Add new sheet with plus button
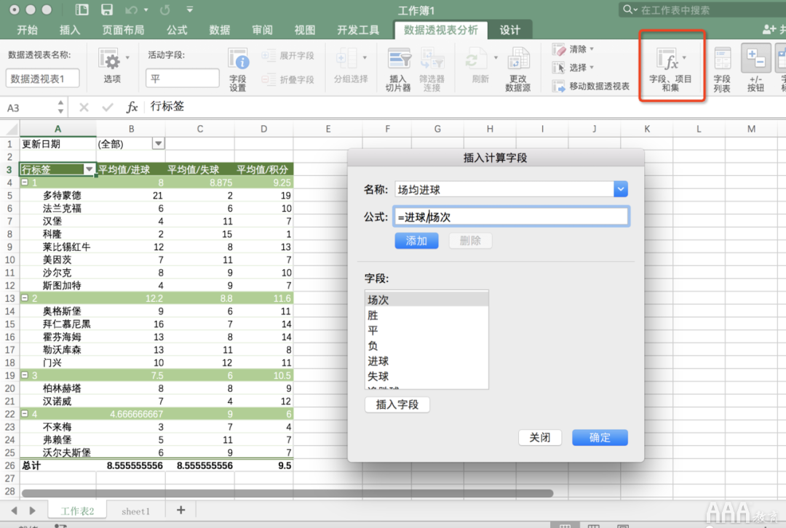Viewport: 786px width, 528px height. 181,510
